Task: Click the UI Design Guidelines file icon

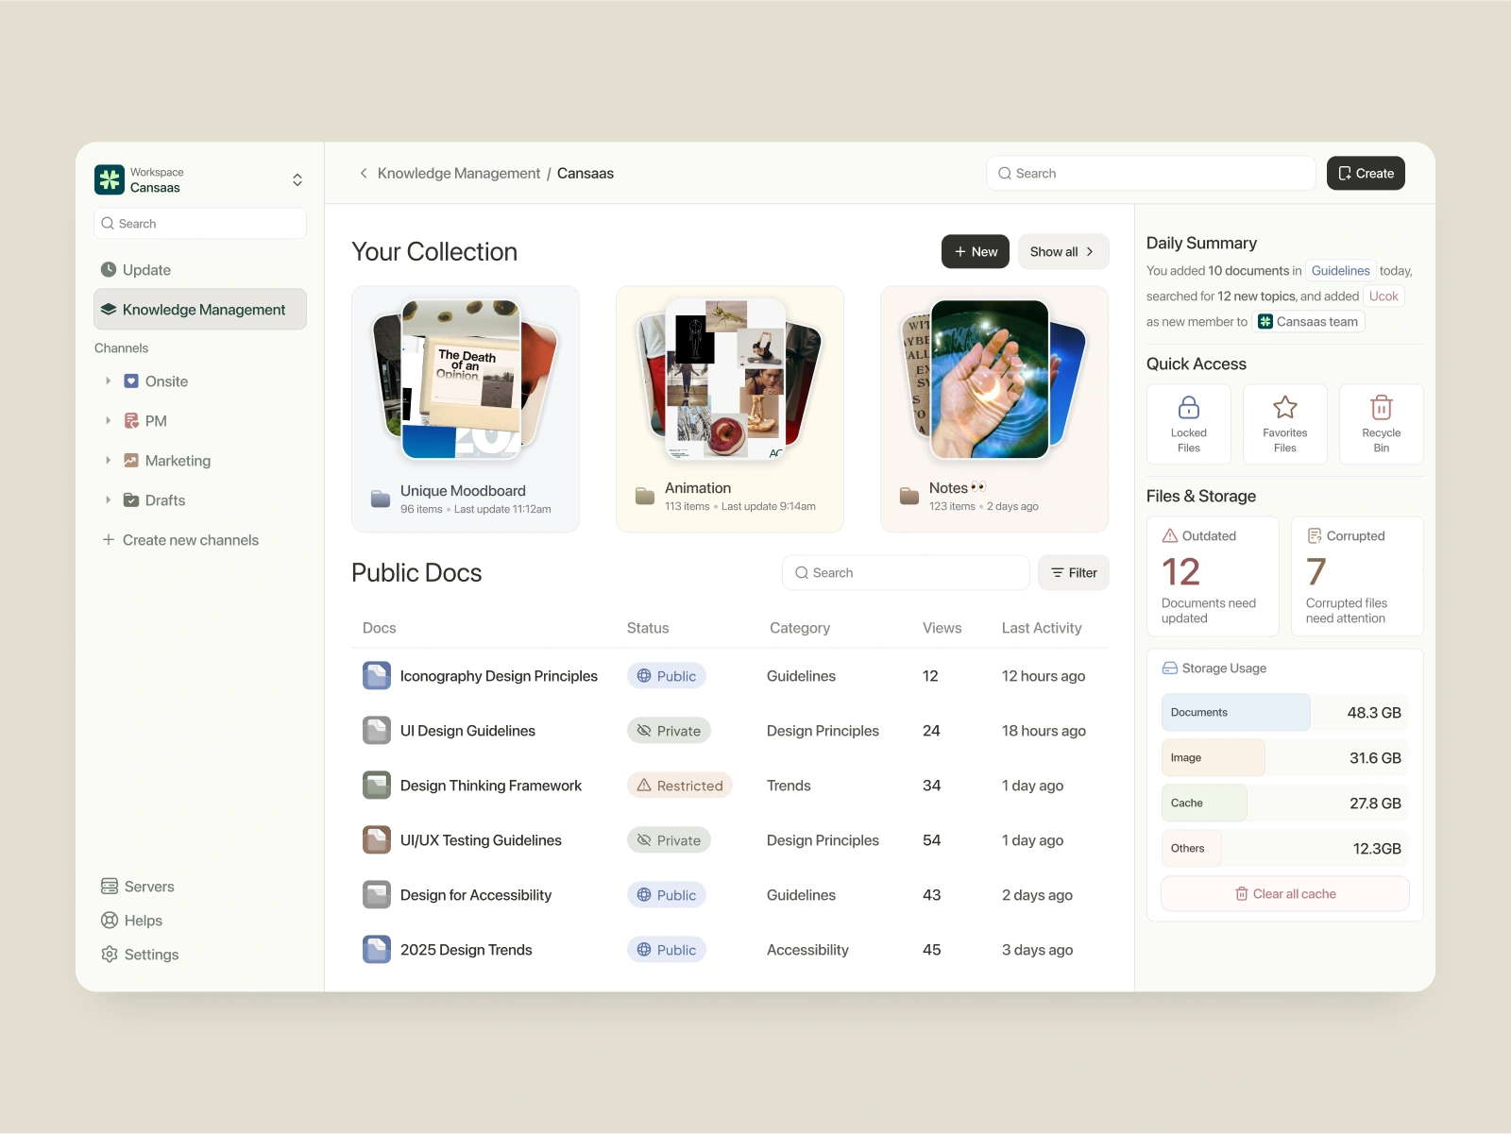Action: [x=377, y=731]
